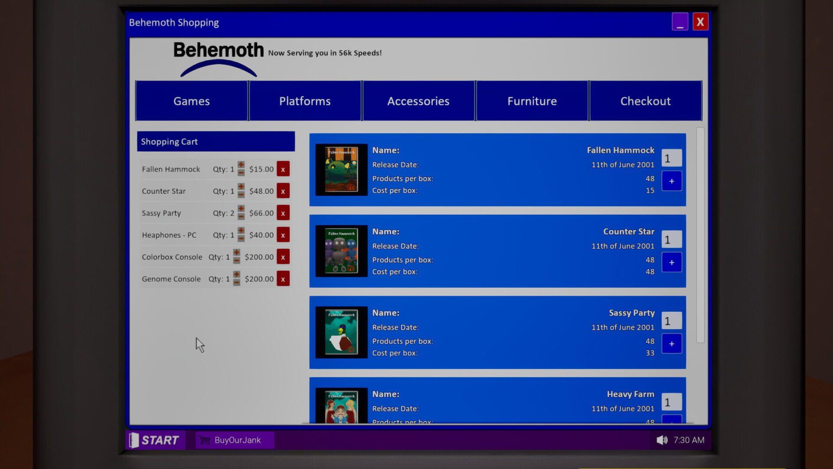Add a Fallen Hammock box to the cart

coord(671,181)
